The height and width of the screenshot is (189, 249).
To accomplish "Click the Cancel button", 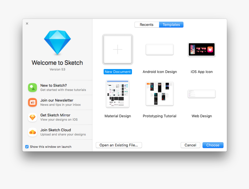I will [190, 145].
